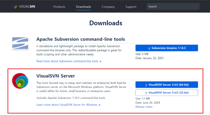Image resolution: width=210 pixels, height=115 pixels.
Task: Click the 'Date: January 22, 2024' text
Action: 149,58
